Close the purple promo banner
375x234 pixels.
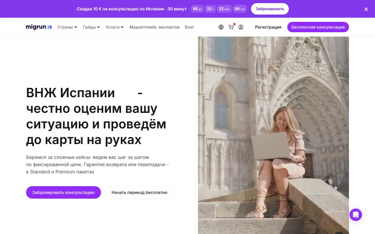[366, 9]
